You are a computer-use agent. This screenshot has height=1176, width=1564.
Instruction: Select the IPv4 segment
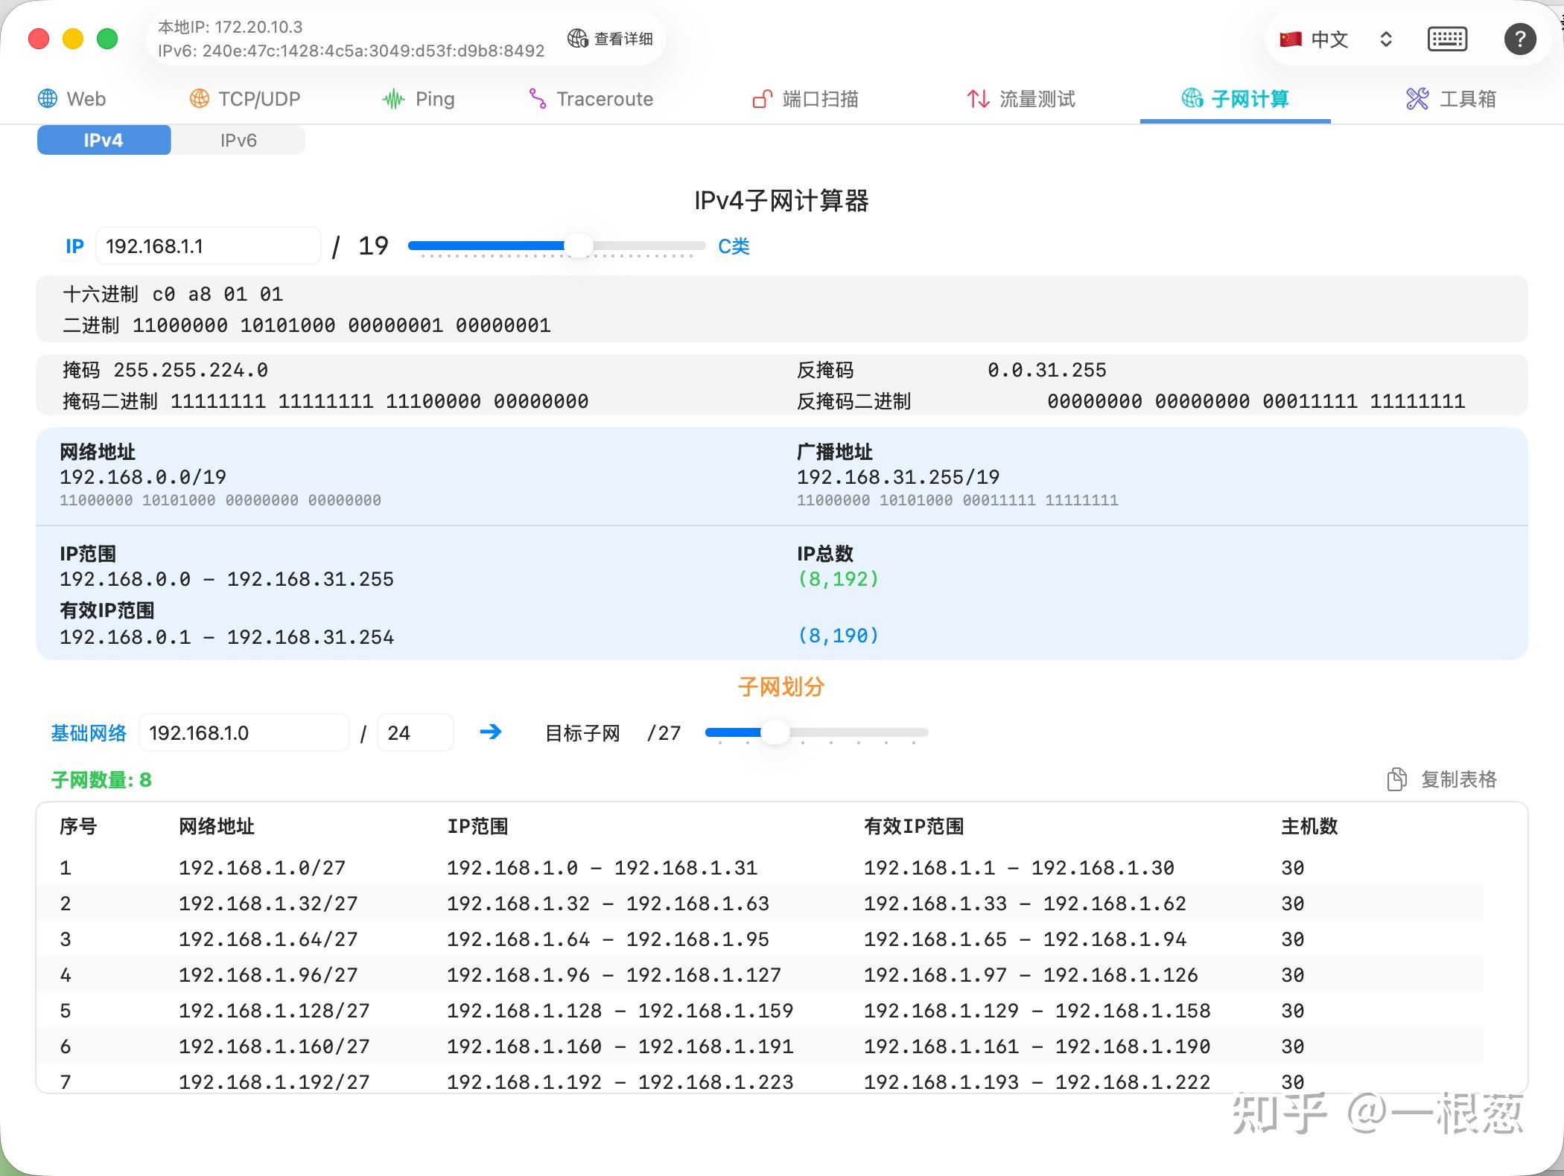click(x=104, y=140)
